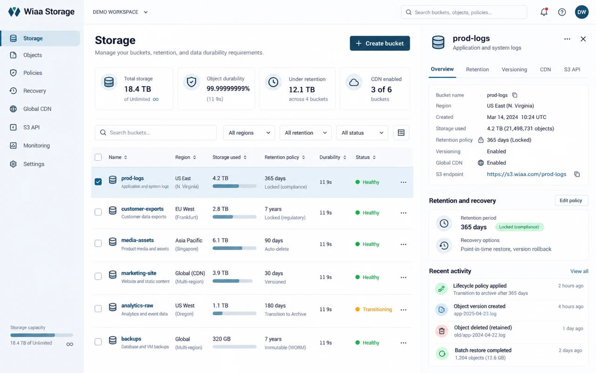Click the Lifecycle policy applied activity icon
Image resolution: width=596 pixels, height=373 pixels.
[441, 289]
